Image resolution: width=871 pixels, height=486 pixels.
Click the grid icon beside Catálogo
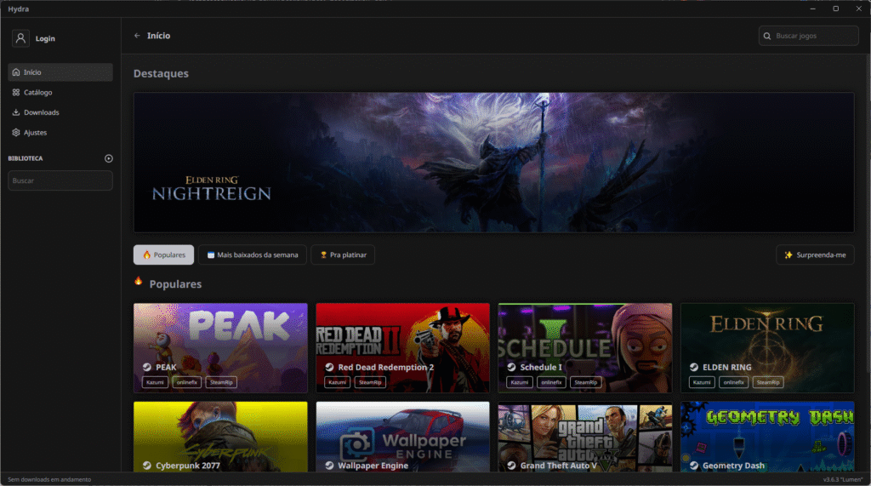click(x=16, y=92)
